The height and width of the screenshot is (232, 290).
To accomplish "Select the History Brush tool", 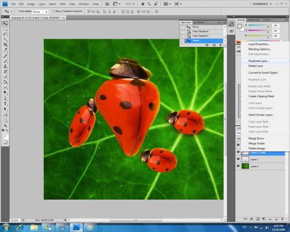I will tap(5, 72).
